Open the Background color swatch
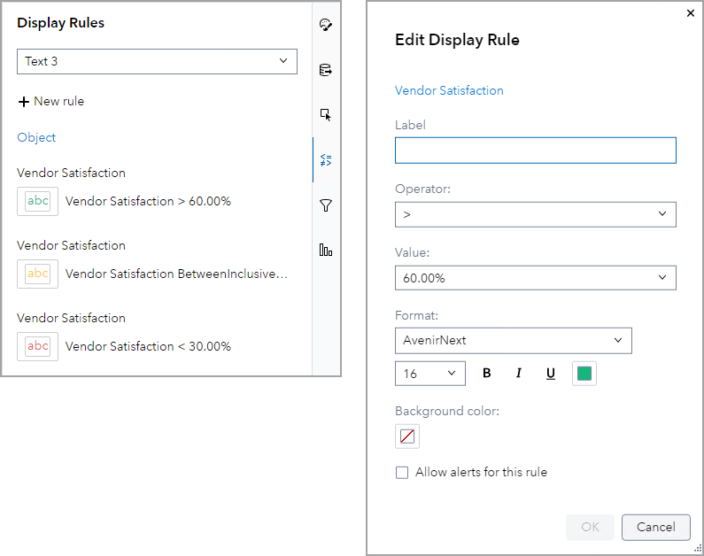Image resolution: width=704 pixels, height=556 pixels. [407, 436]
